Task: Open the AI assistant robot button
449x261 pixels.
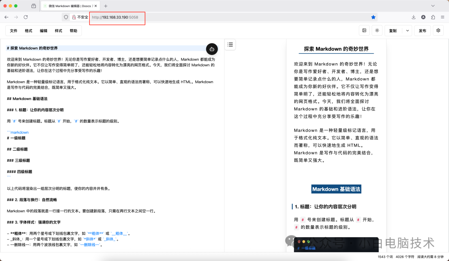Action: 212,49
